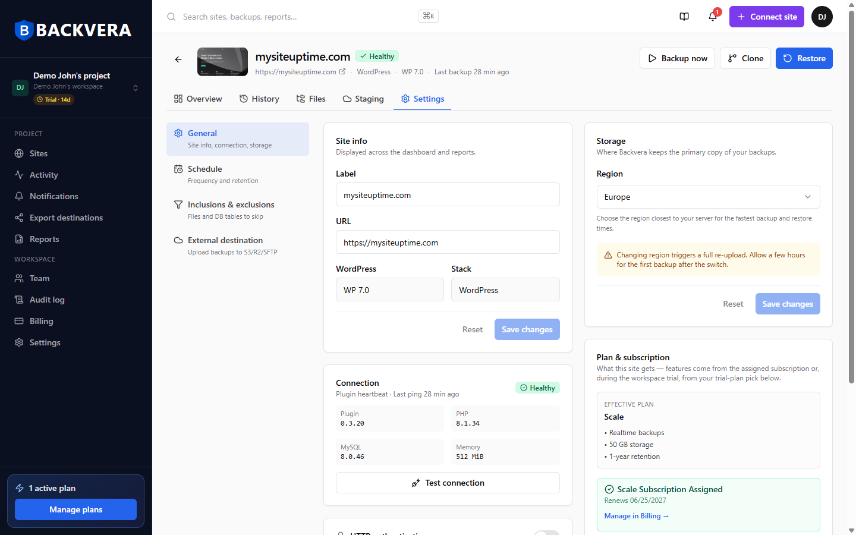Click the Test connection button
The width and height of the screenshot is (856, 535).
[448, 483]
